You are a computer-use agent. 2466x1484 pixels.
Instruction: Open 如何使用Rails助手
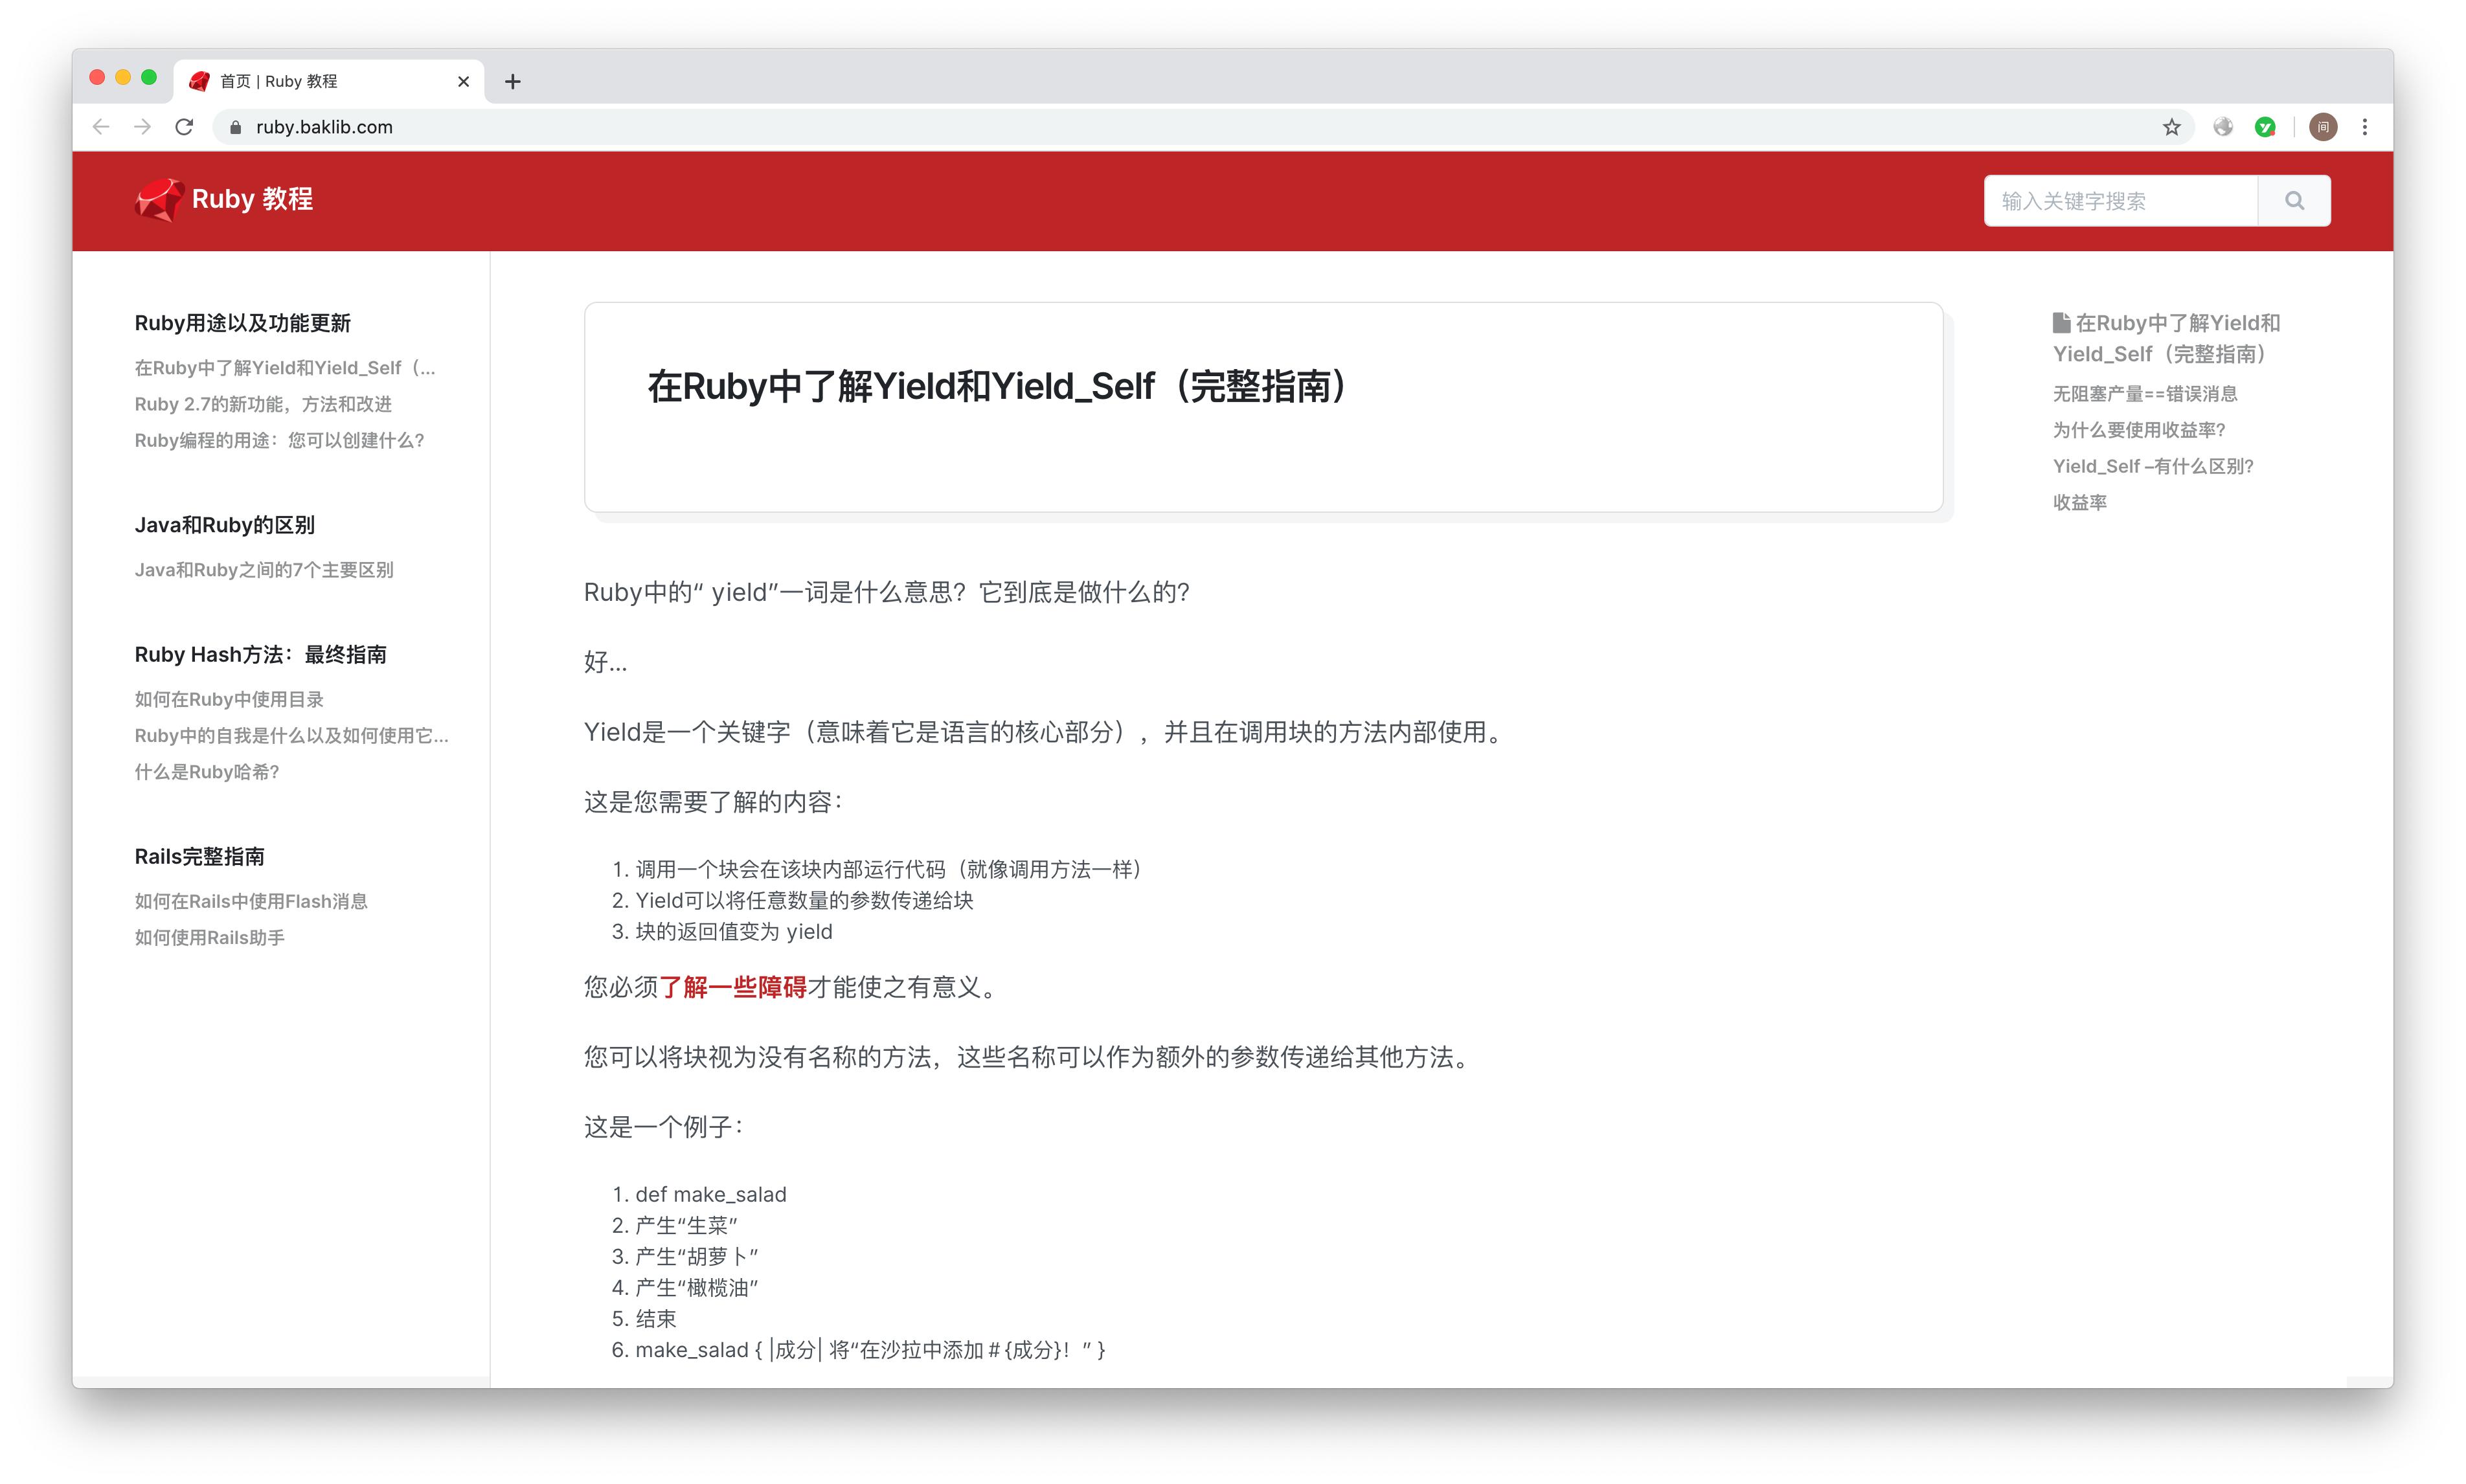click(x=209, y=937)
